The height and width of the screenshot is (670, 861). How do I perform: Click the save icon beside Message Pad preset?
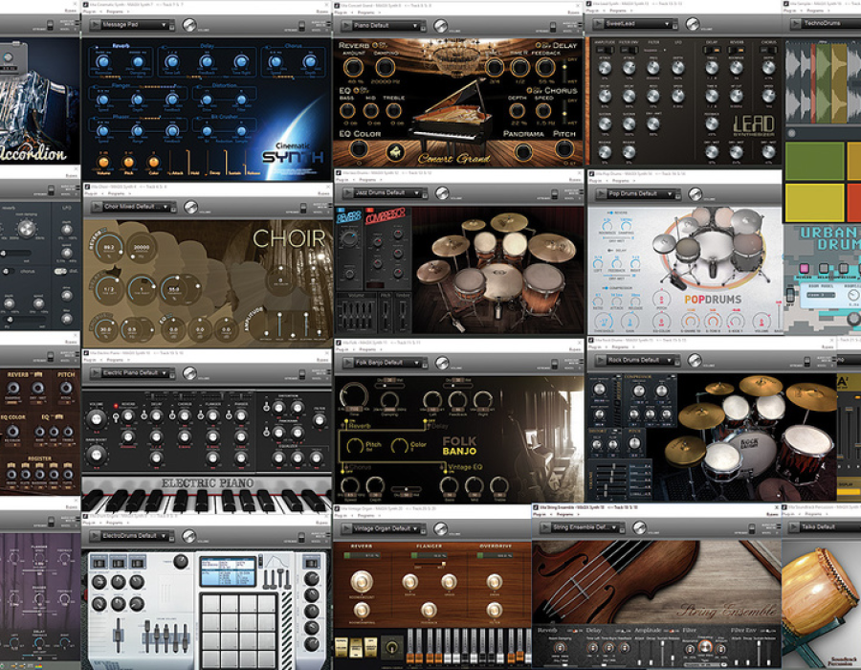[172, 26]
